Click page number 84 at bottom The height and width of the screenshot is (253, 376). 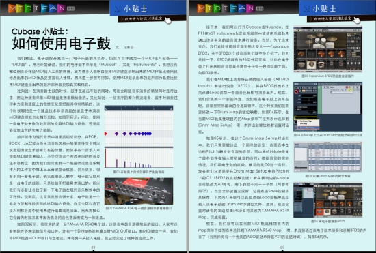click(x=93, y=248)
